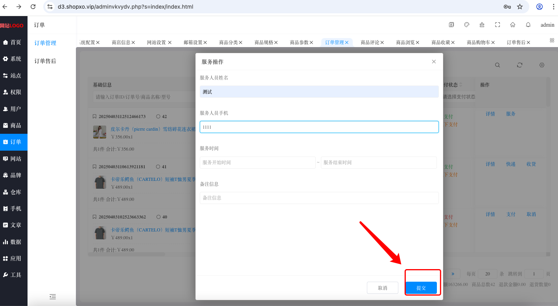Focus the 备注信息 remarks field
The width and height of the screenshot is (558, 306).
319,198
